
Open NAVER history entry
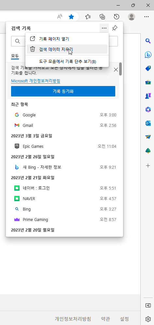(x=65, y=198)
